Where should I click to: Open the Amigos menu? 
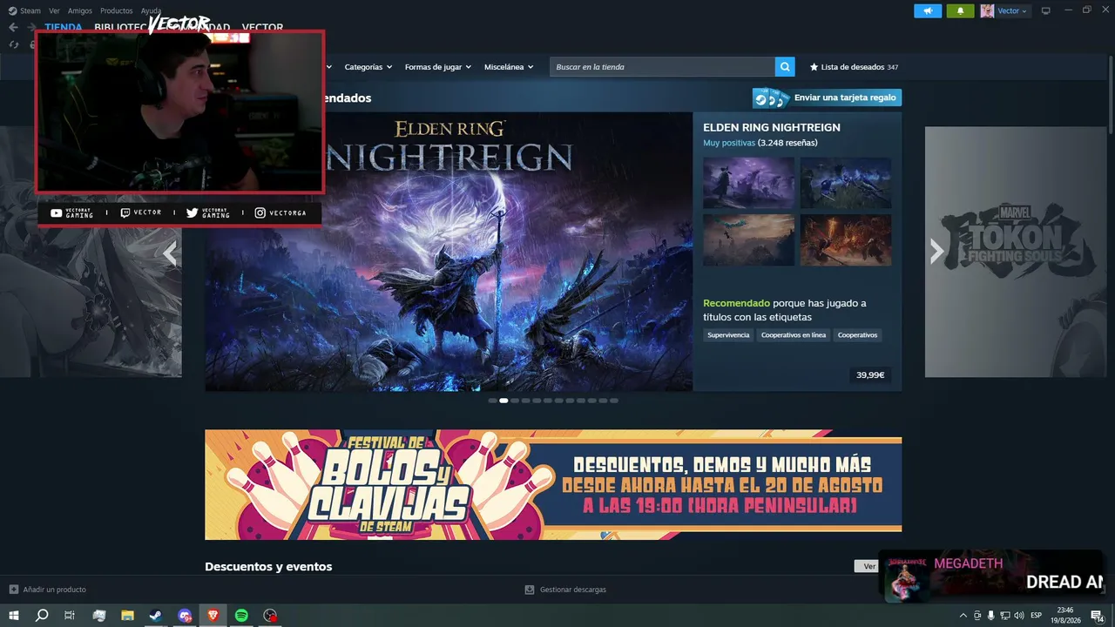80,10
